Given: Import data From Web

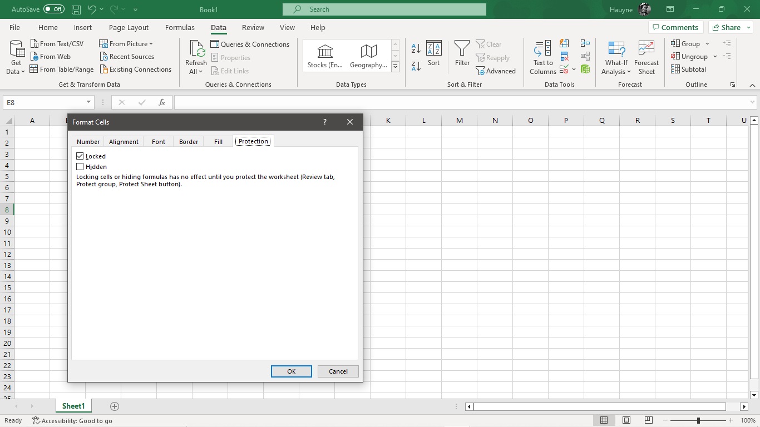Looking at the screenshot, I should [x=50, y=56].
